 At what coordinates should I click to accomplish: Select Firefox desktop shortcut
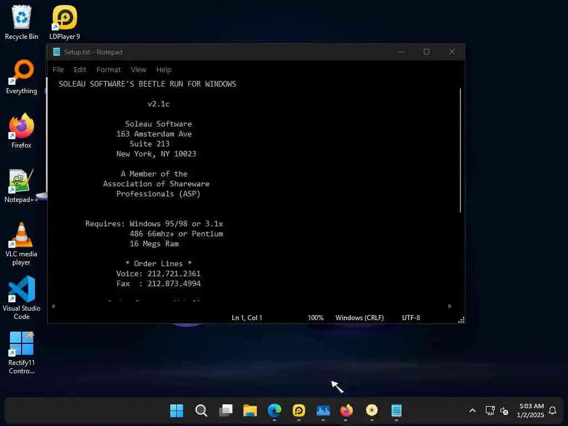(x=22, y=131)
